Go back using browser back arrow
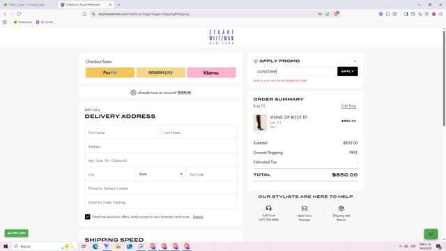Viewport: 446px width, 251px height. 5,14
